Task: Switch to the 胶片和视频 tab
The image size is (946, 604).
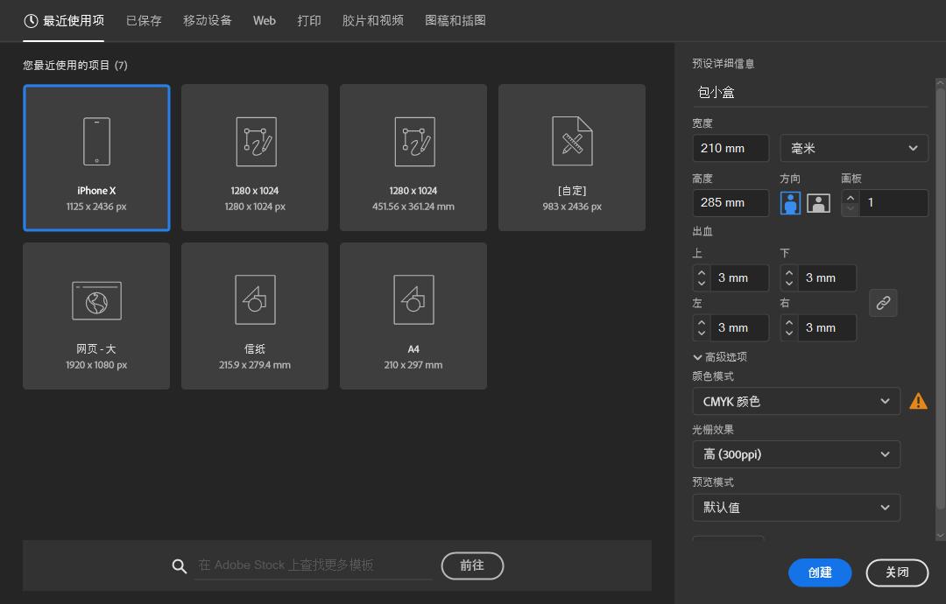Action: [372, 20]
